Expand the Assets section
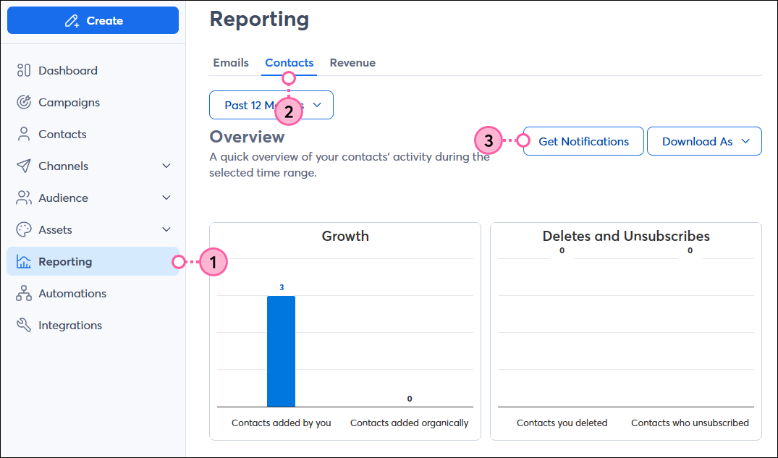This screenshot has height=458, width=778. [x=166, y=229]
